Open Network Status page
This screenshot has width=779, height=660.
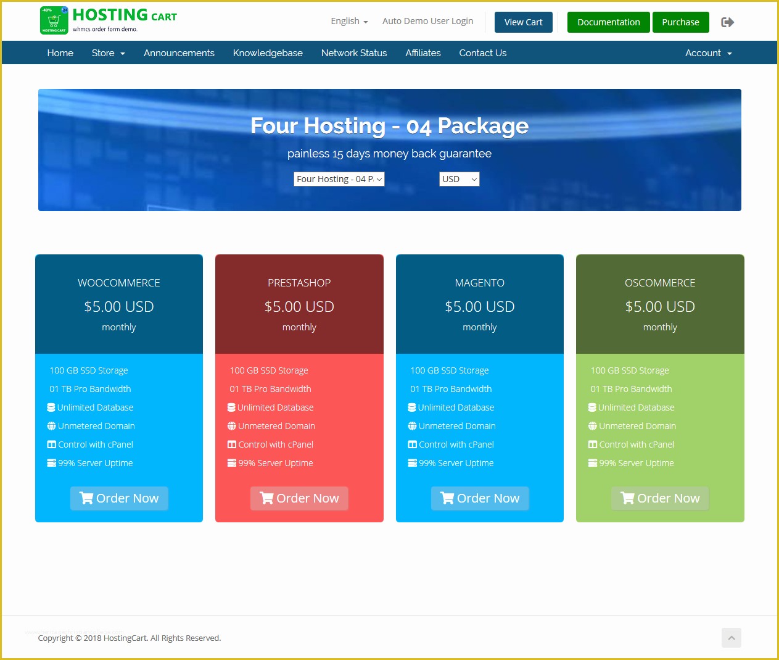click(354, 53)
